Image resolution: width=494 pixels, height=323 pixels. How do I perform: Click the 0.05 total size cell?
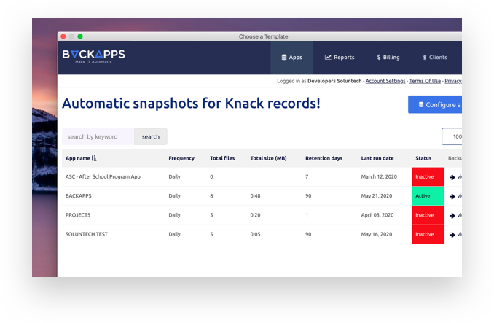tap(255, 234)
